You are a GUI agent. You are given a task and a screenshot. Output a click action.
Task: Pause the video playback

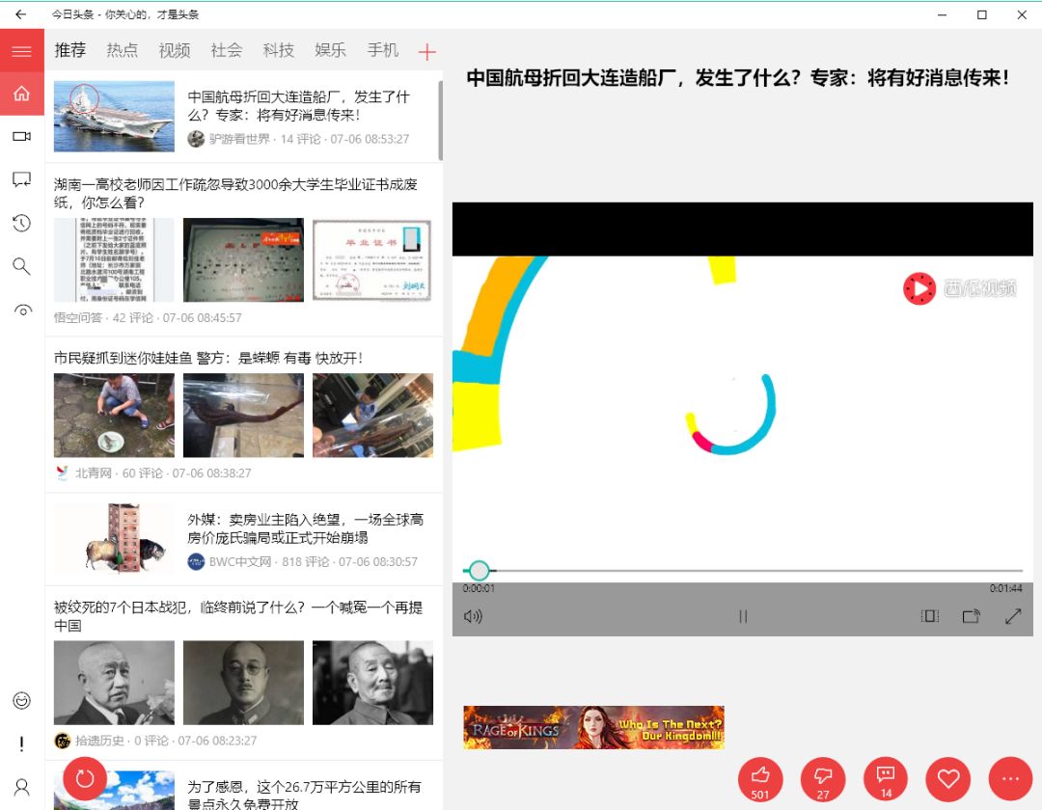point(742,617)
